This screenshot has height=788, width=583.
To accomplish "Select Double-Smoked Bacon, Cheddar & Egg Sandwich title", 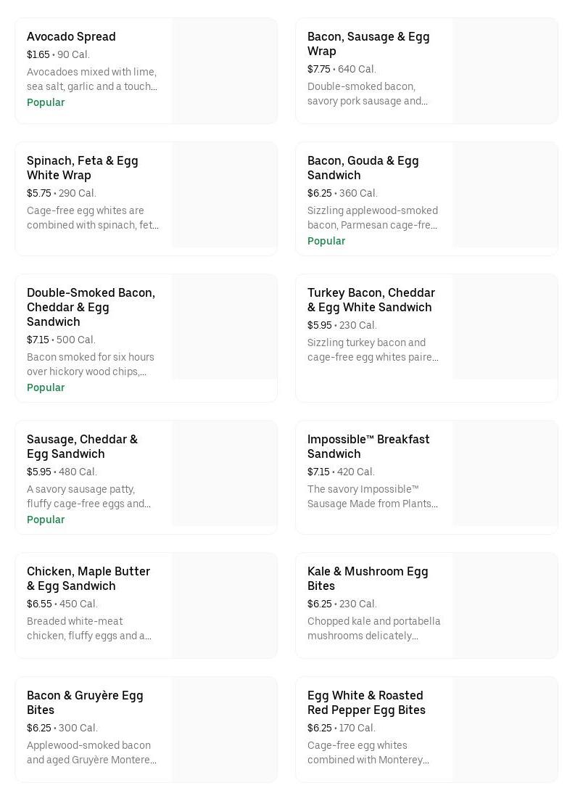I will point(91,307).
